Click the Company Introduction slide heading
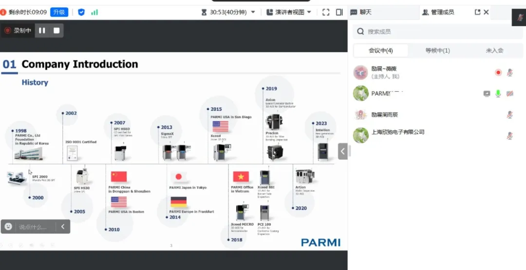 (x=79, y=64)
